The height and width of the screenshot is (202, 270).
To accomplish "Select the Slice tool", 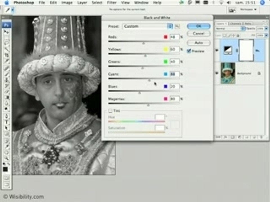I will (6, 61).
